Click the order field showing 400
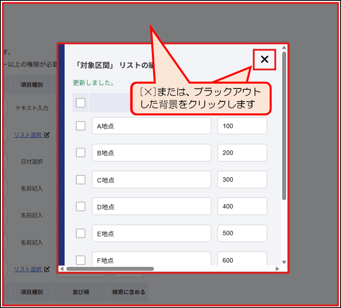 pyautogui.click(x=242, y=206)
